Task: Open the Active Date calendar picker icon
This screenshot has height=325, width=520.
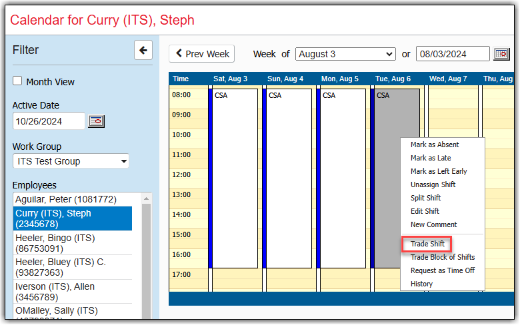Action: [x=97, y=121]
